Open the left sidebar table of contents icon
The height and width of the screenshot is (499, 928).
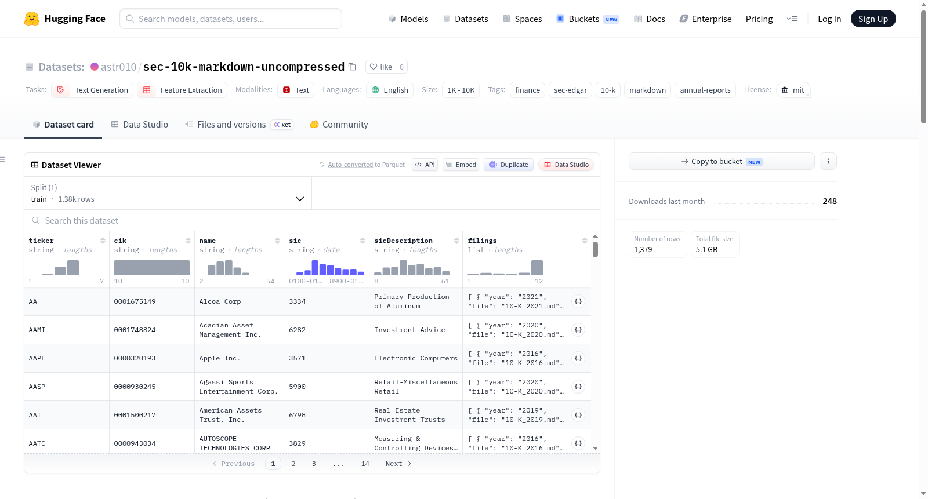coord(3,159)
